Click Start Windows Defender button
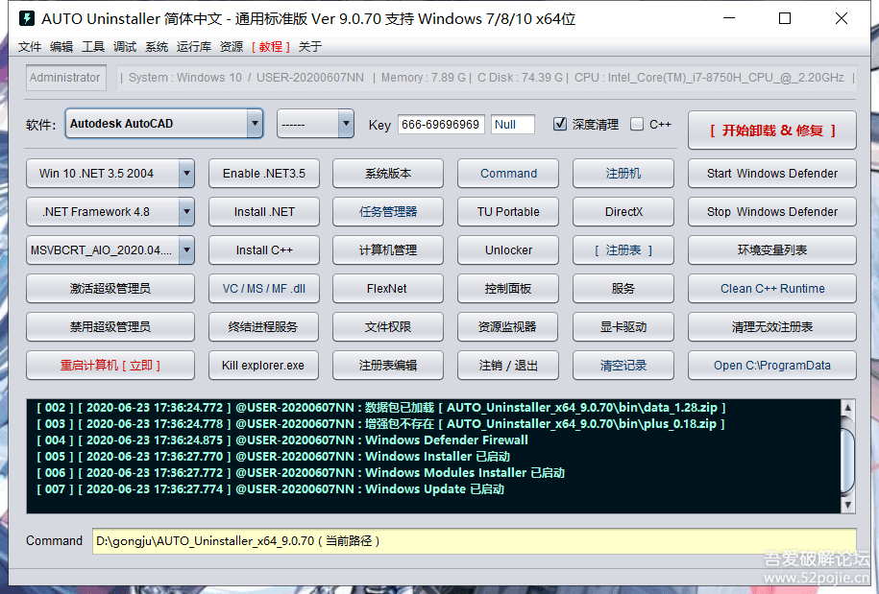This screenshot has width=879, height=594. [x=772, y=174]
